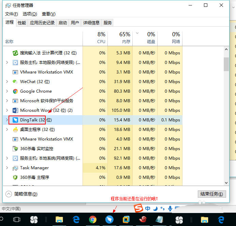The width and height of the screenshot is (236, 226).
Task: Expand the Microsoft 软件保护平台服务 group
Action: (x=7, y=101)
